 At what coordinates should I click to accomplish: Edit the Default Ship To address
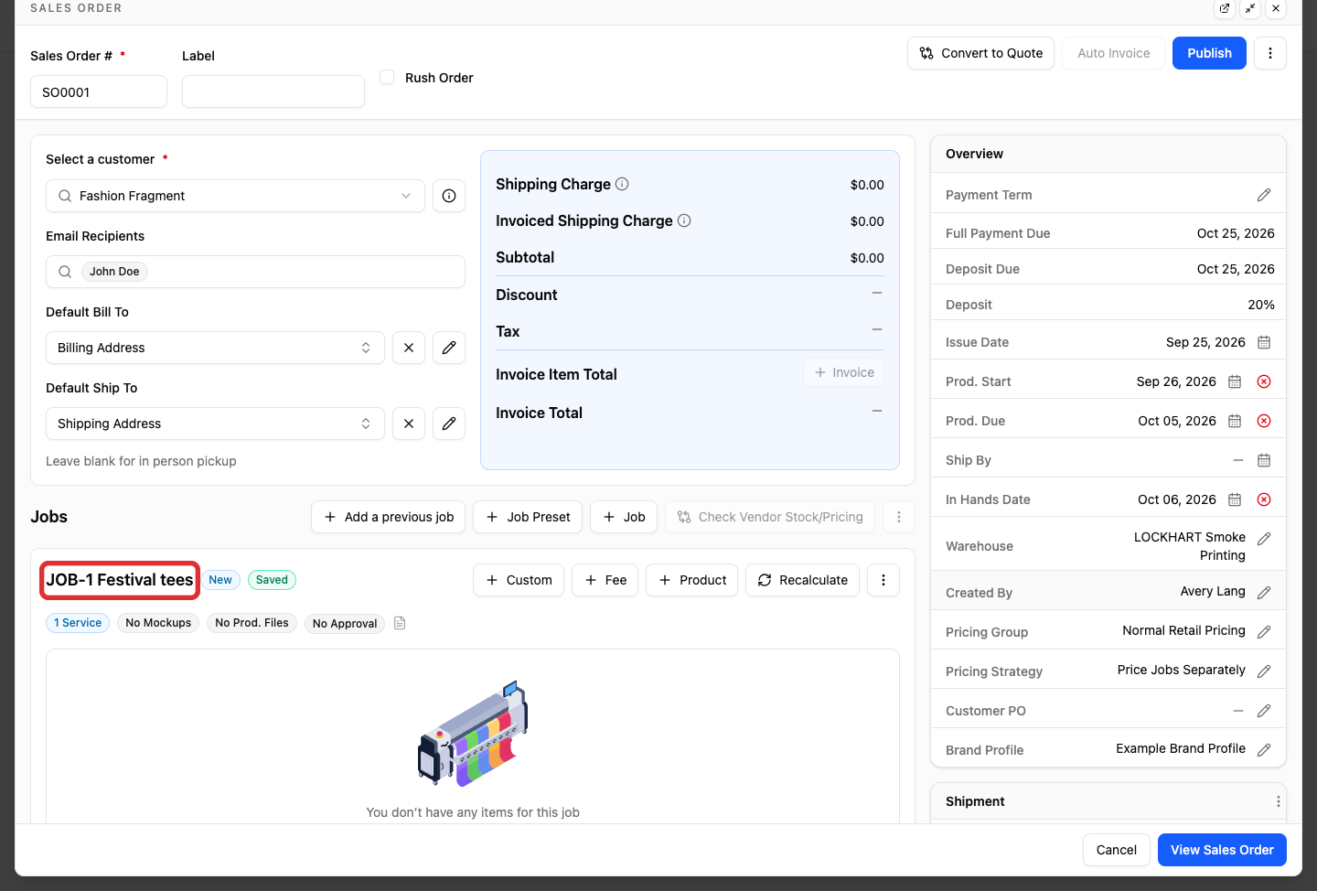tap(449, 424)
